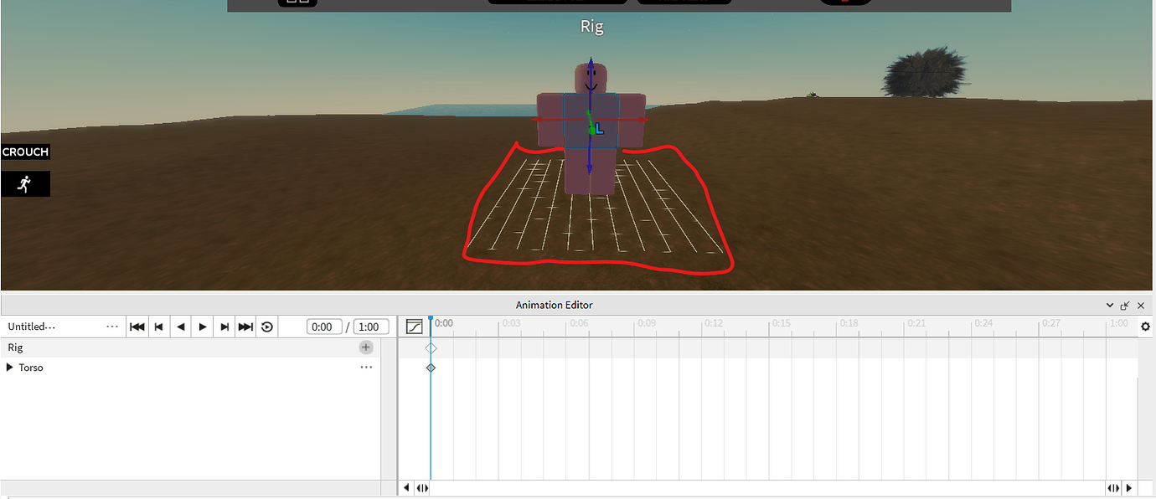1156x499 pixels.
Task: Jump to the first keyframe of the animation
Action: click(137, 327)
